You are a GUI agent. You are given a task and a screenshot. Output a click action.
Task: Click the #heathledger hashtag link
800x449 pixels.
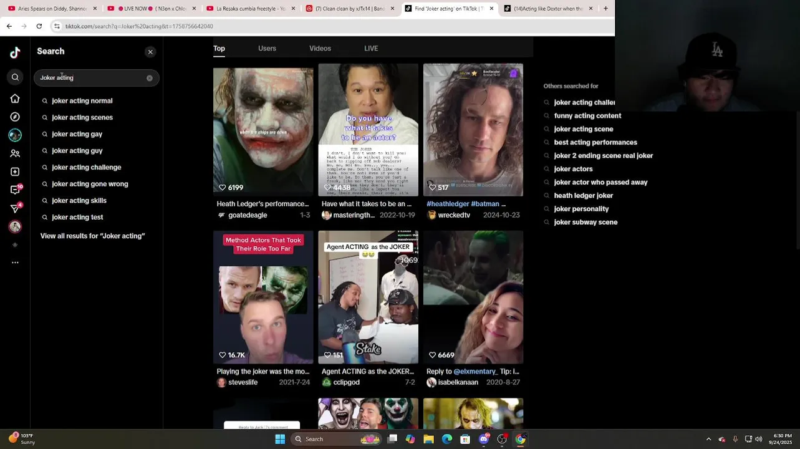447,204
